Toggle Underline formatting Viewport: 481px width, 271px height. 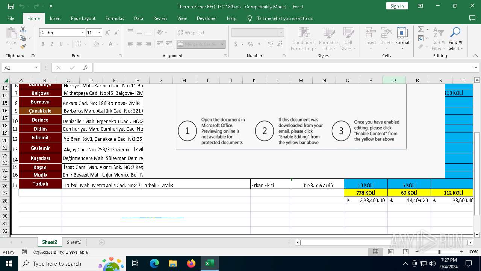61,44
